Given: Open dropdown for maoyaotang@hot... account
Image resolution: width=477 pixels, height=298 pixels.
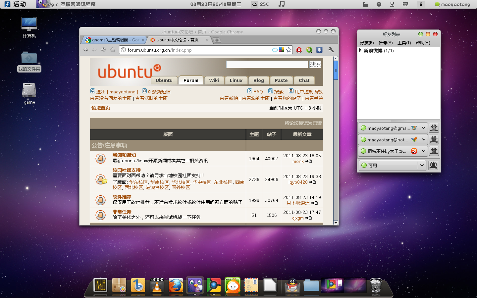Looking at the screenshot, I should (423, 139).
